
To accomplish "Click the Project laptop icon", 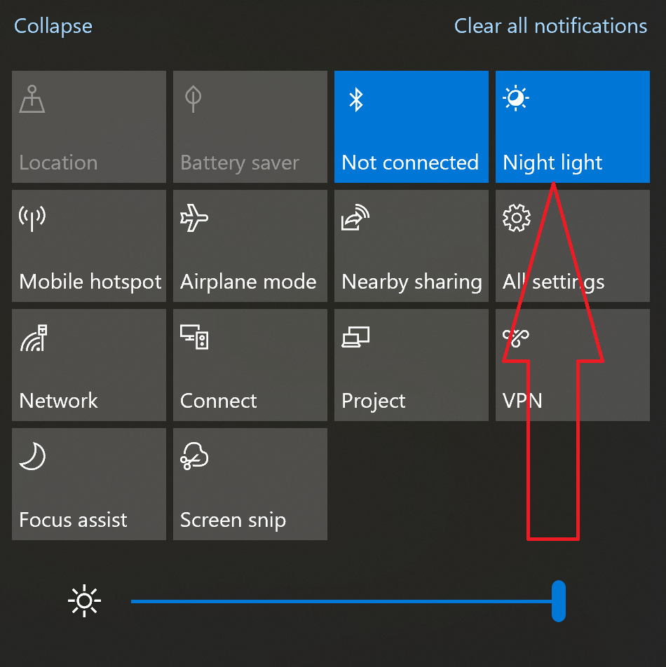I will point(355,336).
